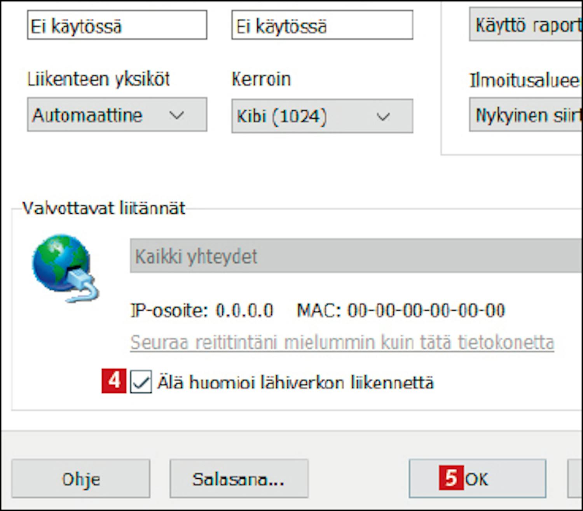This screenshot has height=511, width=583.
Task: Select the right Ei käytössä field
Action: pyautogui.click(x=322, y=26)
